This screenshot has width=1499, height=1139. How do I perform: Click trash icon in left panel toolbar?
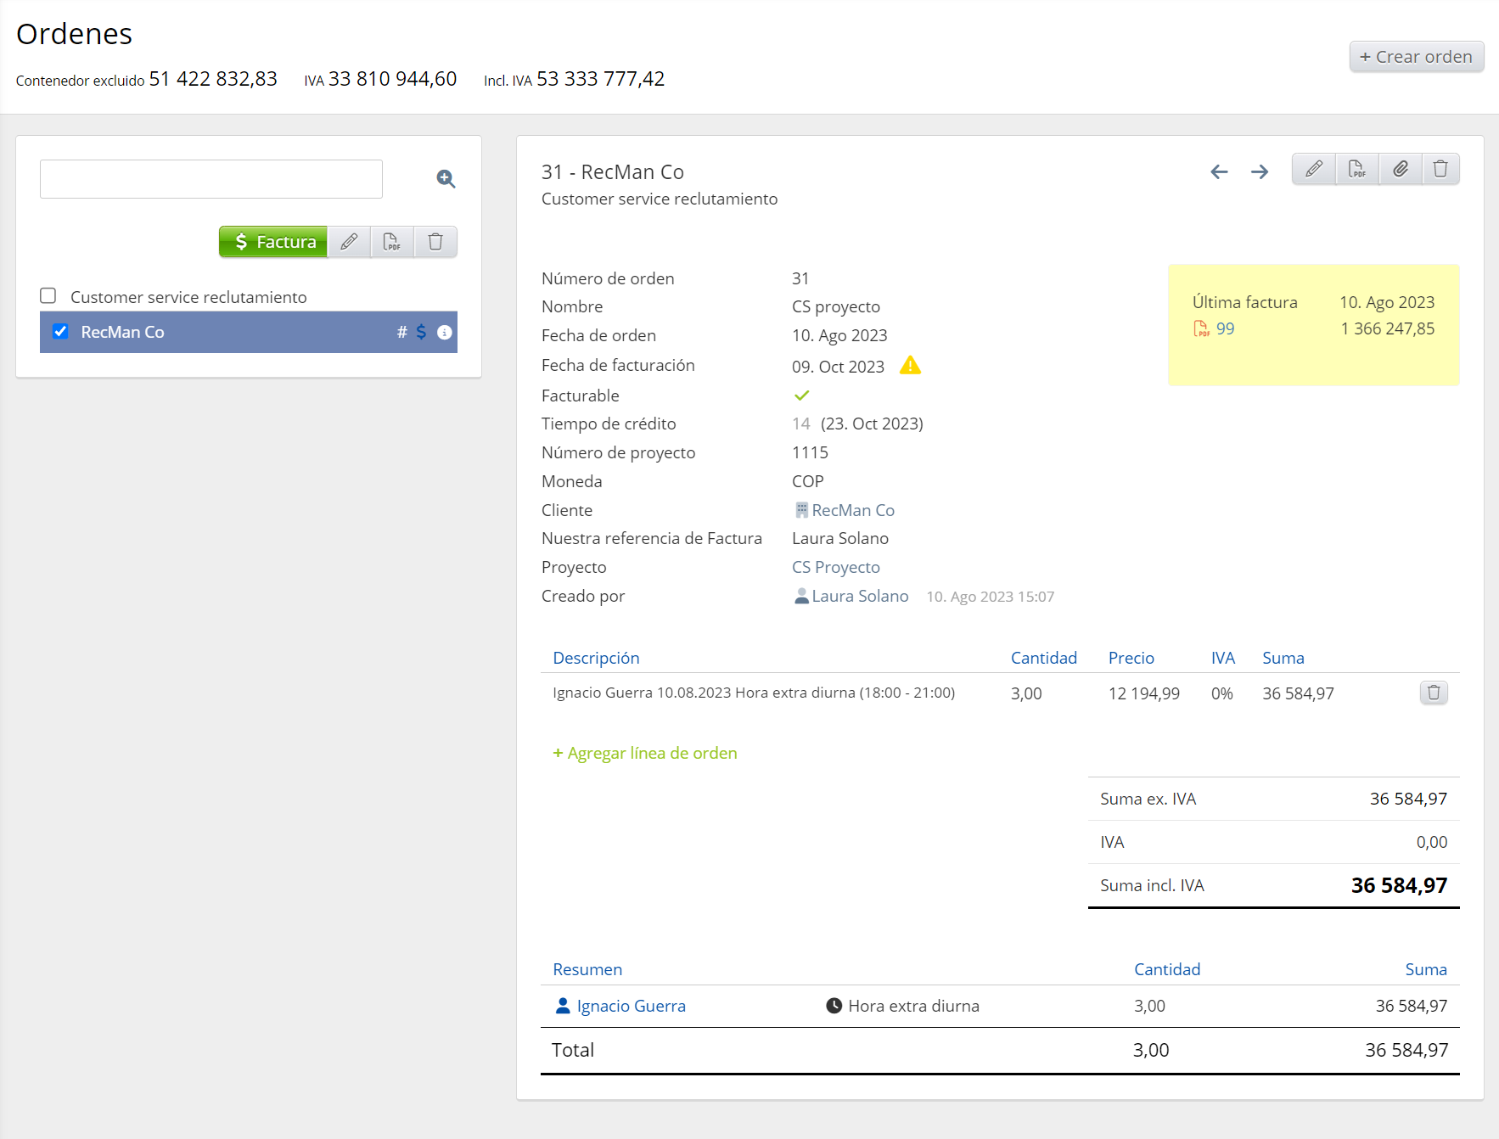435,242
